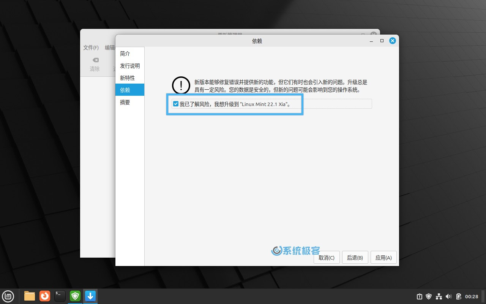Open the battery power tray icon

pos(458,296)
